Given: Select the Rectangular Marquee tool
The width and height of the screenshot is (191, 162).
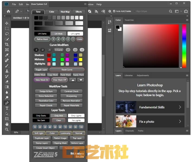Looking at the screenshot, I should click(7, 28).
